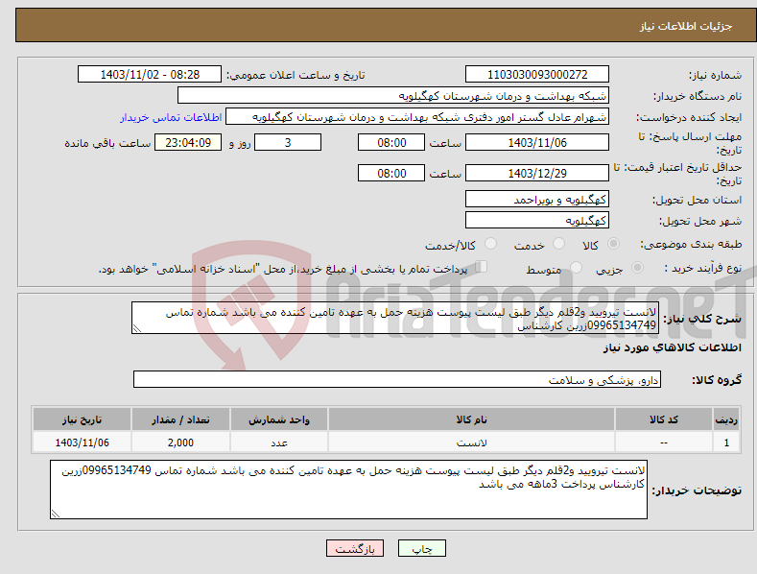Click the price validity hour 08:00 field
The width and height of the screenshot is (757, 574).
pos(391,173)
